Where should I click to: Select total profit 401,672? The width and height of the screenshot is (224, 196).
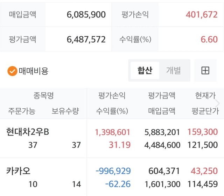click(x=202, y=15)
